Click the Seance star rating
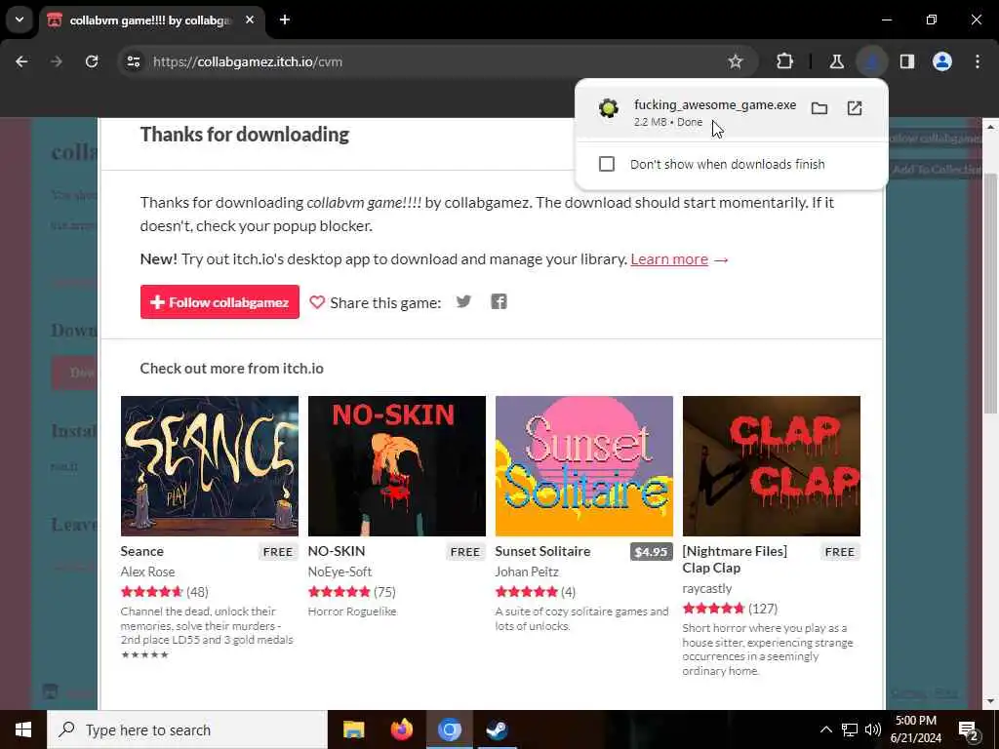Screen dimensions: 999x749 (x=151, y=592)
